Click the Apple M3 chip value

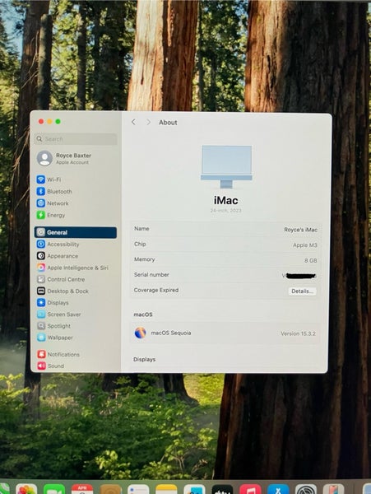click(x=305, y=245)
